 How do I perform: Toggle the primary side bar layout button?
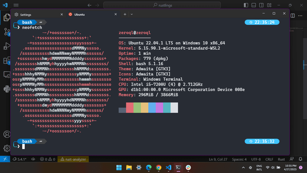coord(246,5)
